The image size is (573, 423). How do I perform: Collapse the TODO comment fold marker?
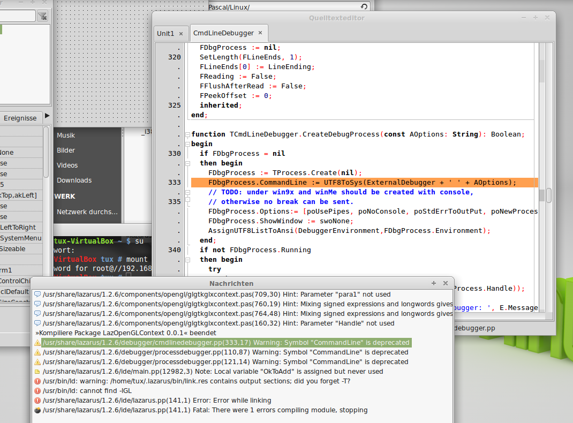[187, 192]
